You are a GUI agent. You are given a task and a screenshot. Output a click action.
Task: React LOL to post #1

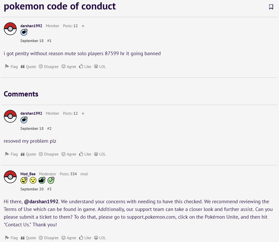click(x=100, y=66)
